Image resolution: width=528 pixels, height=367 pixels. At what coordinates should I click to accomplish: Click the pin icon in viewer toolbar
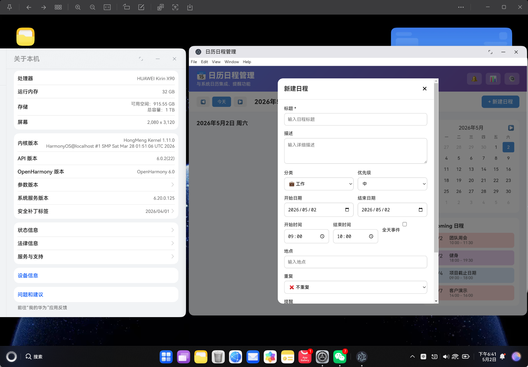[x=9, y=7]
